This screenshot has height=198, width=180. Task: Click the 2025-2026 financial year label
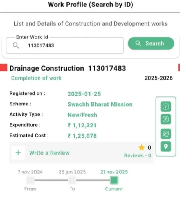(158, 78)
